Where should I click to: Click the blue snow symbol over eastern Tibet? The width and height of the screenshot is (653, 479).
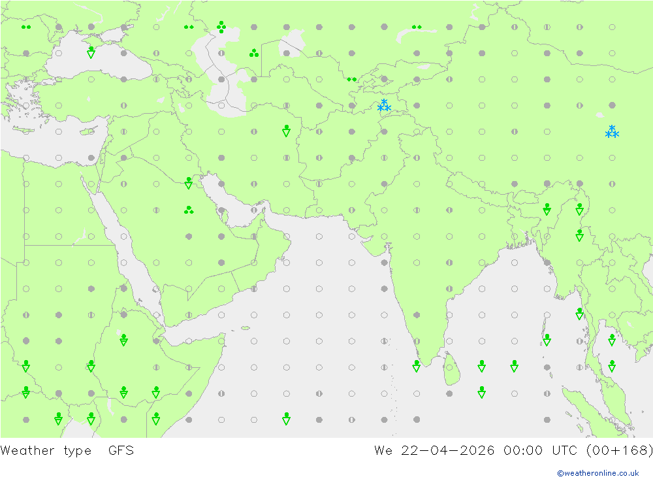[612, 132]
